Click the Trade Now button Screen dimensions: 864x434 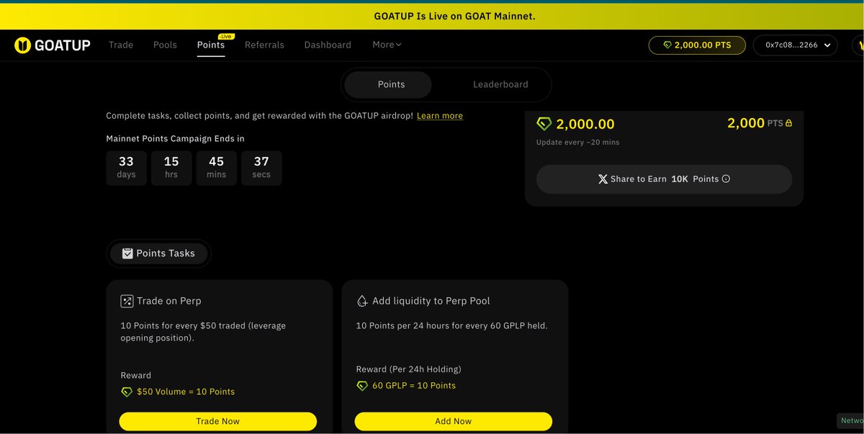click(218, 421)
